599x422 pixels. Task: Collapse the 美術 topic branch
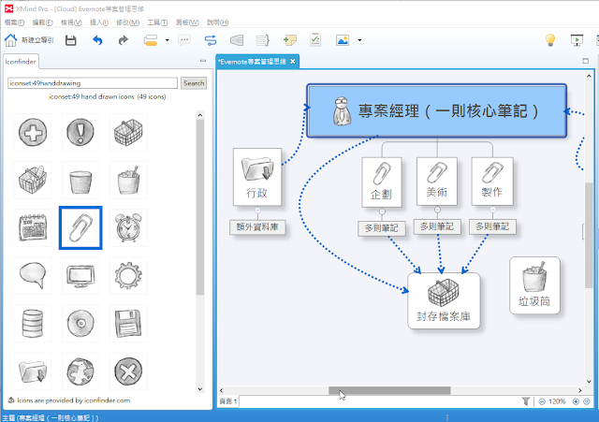(437, 210)
